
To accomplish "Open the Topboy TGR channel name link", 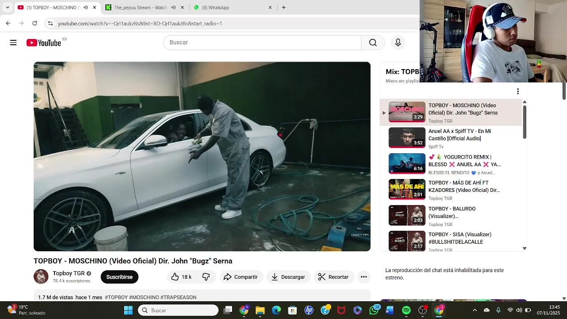I will pos(69,273).
